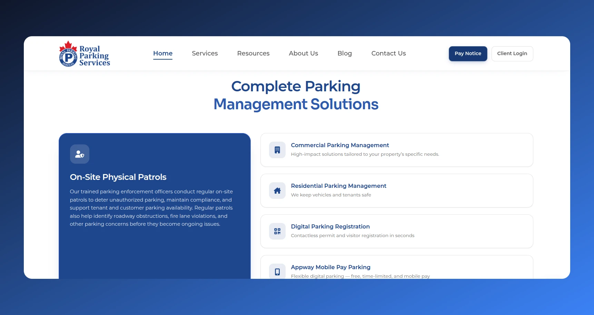Click the Complete Parking Management Solutions headline
This screenshot has width=594, height=315.
point(296,95)
